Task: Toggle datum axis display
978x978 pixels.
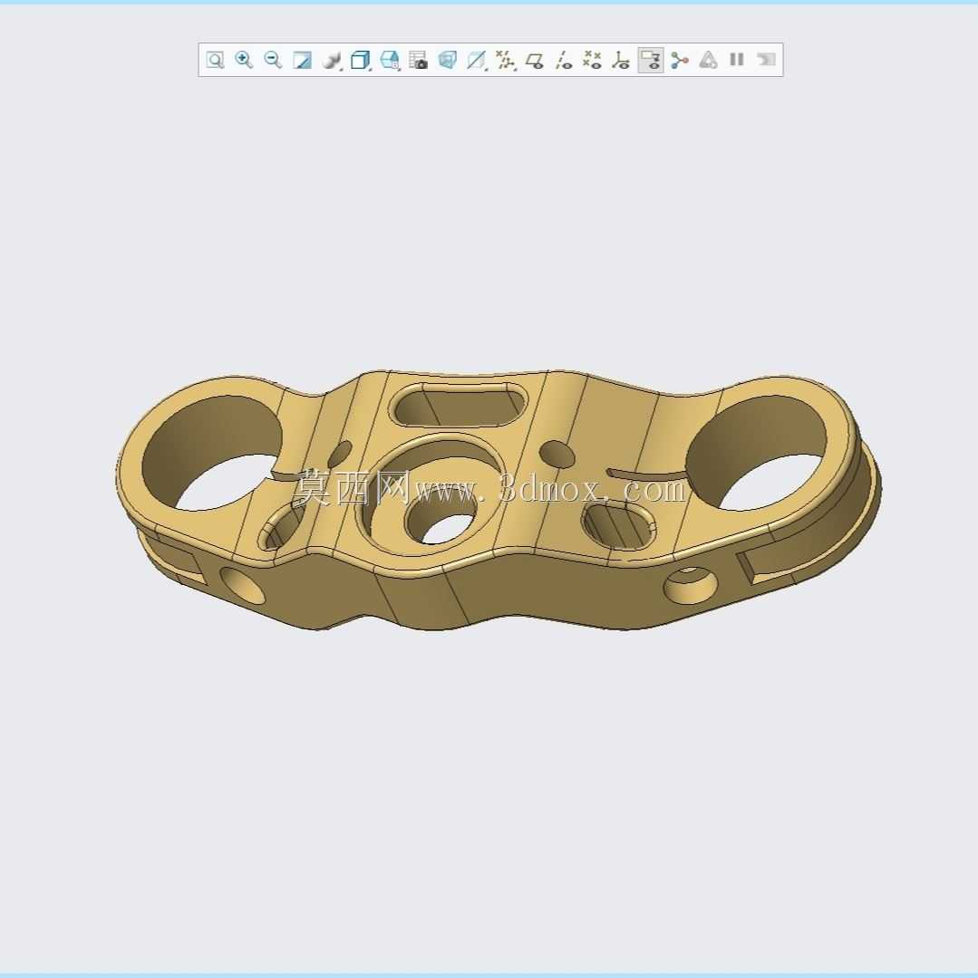Action: point(564,60)
